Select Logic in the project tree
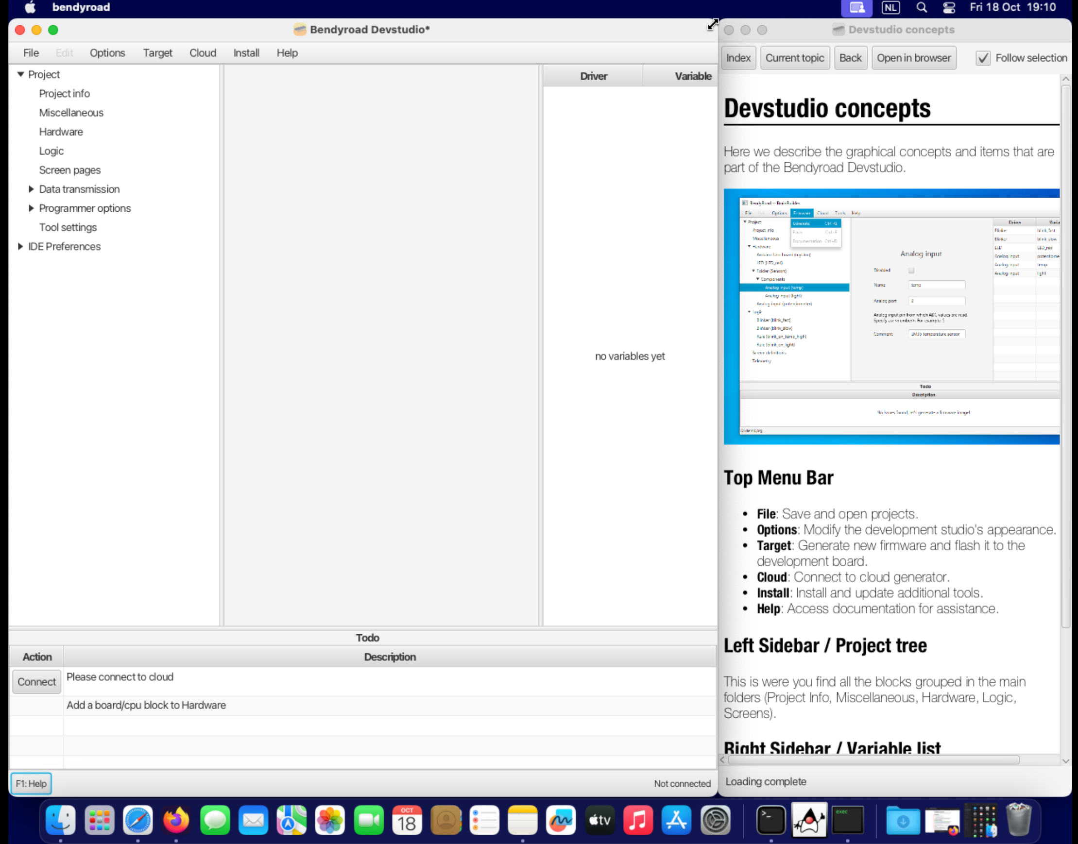 coord(51,151)
